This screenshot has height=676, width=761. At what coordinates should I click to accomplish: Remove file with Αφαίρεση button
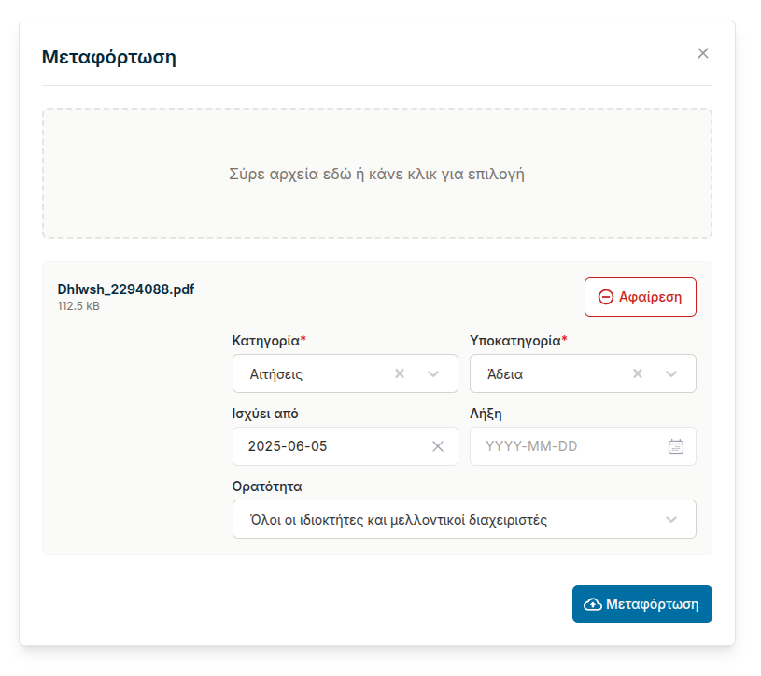tap(640, 297)
